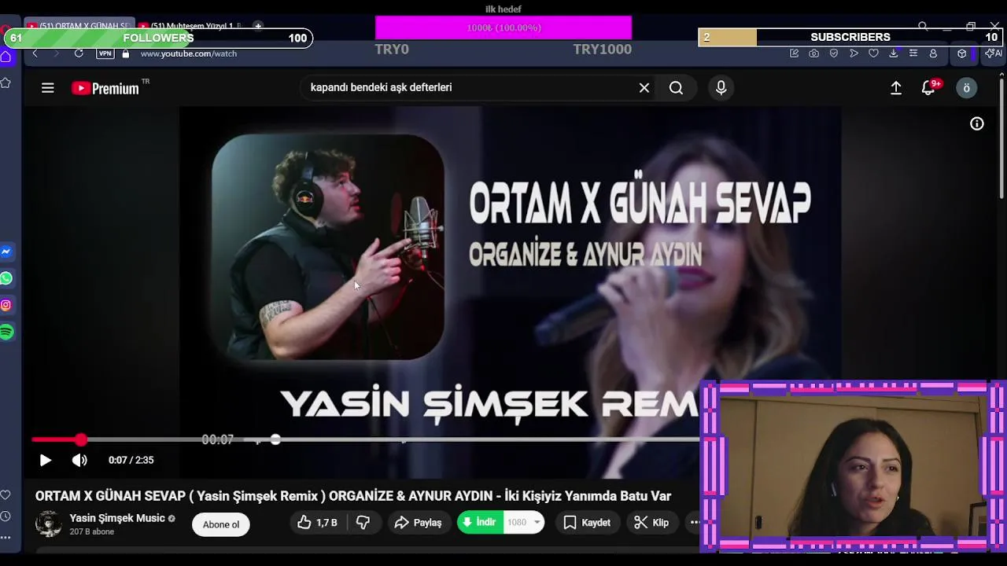Switch to Muhteşem Yüzyıl browser tab
1007x566 pixels.
pyautogui.click(x=190, y=26)
